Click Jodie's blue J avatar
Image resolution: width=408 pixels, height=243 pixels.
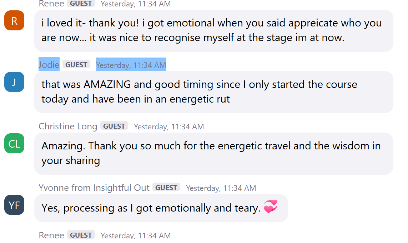[14, 82]
